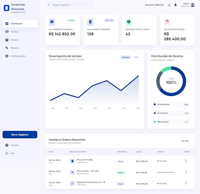Open actions menu for iPhone 15 Pro Max row

coord(186,161)
